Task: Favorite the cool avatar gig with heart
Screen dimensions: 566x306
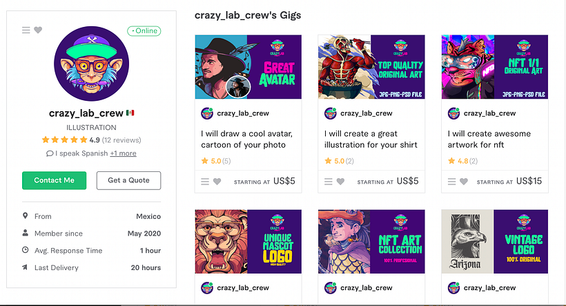Action: point(217,182)
